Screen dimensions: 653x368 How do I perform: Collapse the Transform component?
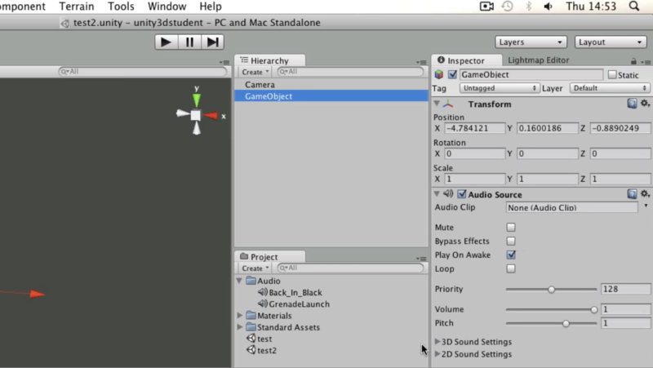(437, 104)
